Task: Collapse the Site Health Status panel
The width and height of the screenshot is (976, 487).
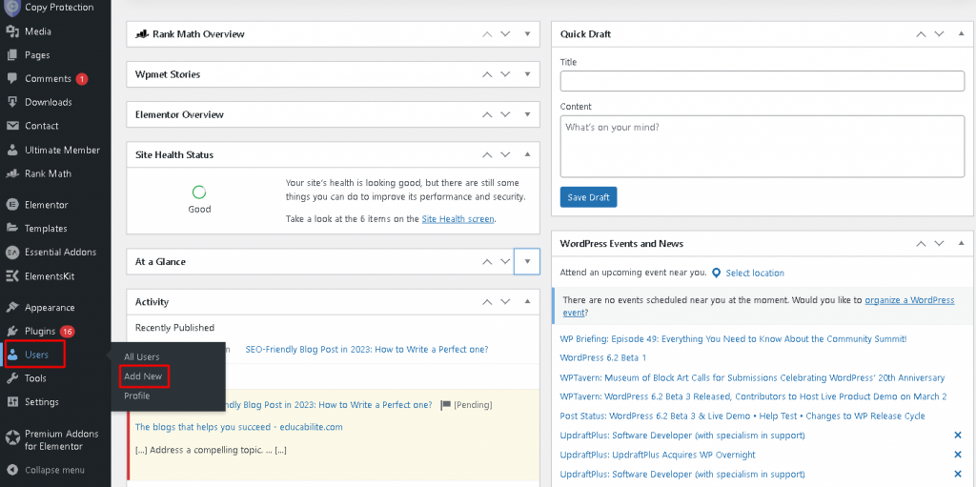Action: click(x=527, y=154)
